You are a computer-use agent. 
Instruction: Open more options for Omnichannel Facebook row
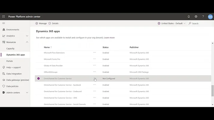[95, 85]
